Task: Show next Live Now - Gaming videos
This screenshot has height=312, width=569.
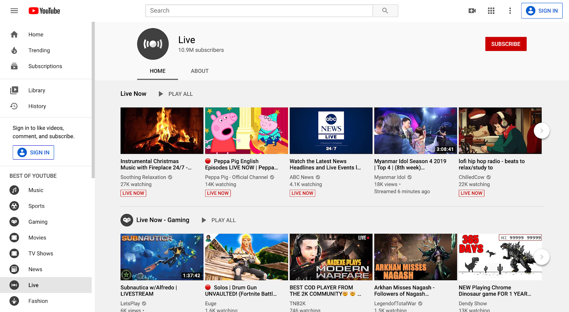Action: (x=542, y=257)
